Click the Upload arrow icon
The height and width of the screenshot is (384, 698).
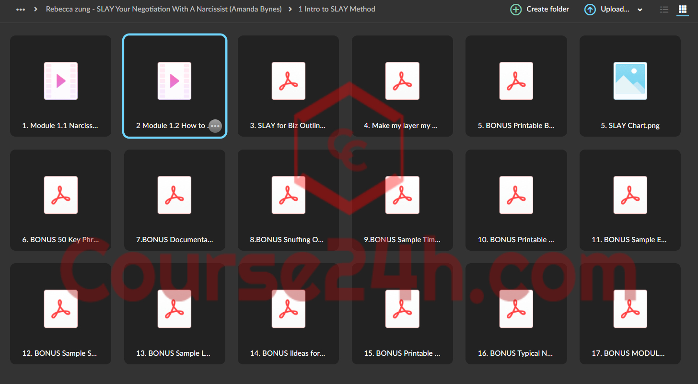point(590,9)
